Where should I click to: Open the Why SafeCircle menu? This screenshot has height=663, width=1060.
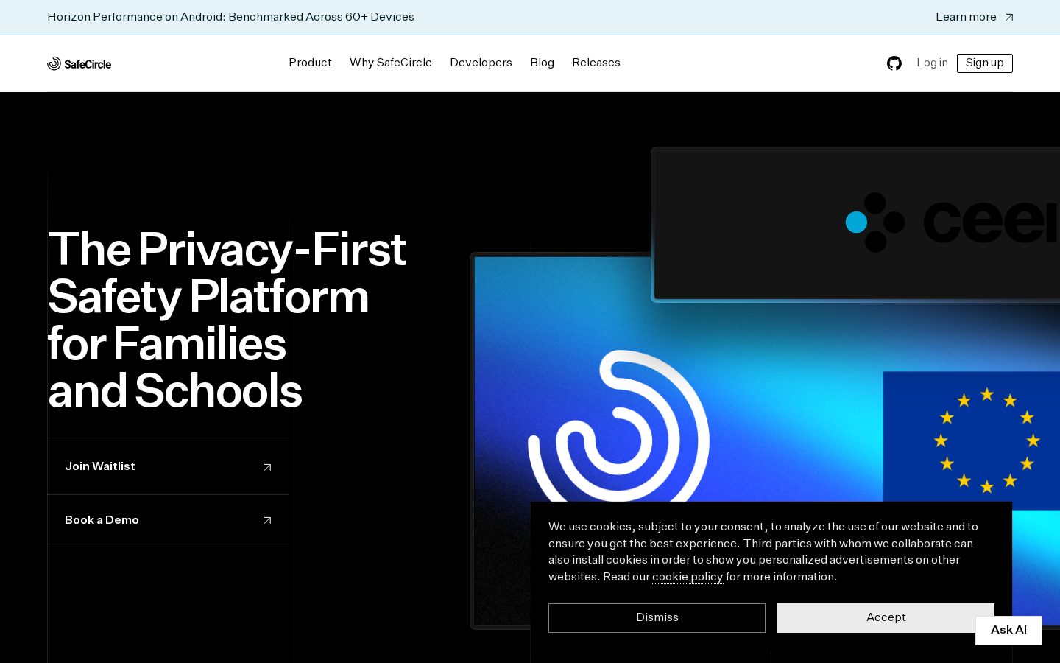pyautogui.click(x=391, y=63)
